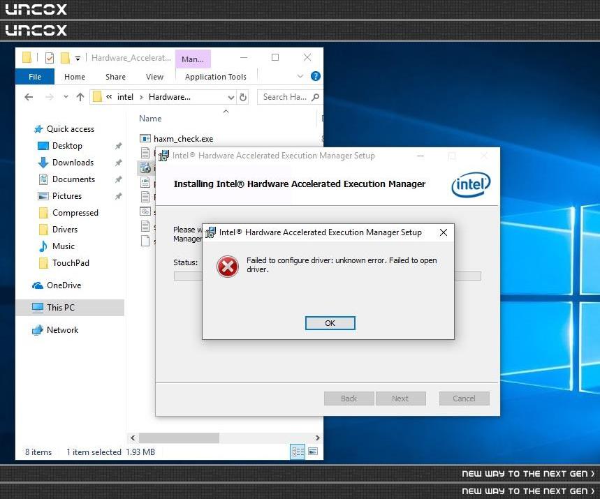Click the installer icon in setup title bar
This screenshot has width=600, height=499.
tap(163, 156)
